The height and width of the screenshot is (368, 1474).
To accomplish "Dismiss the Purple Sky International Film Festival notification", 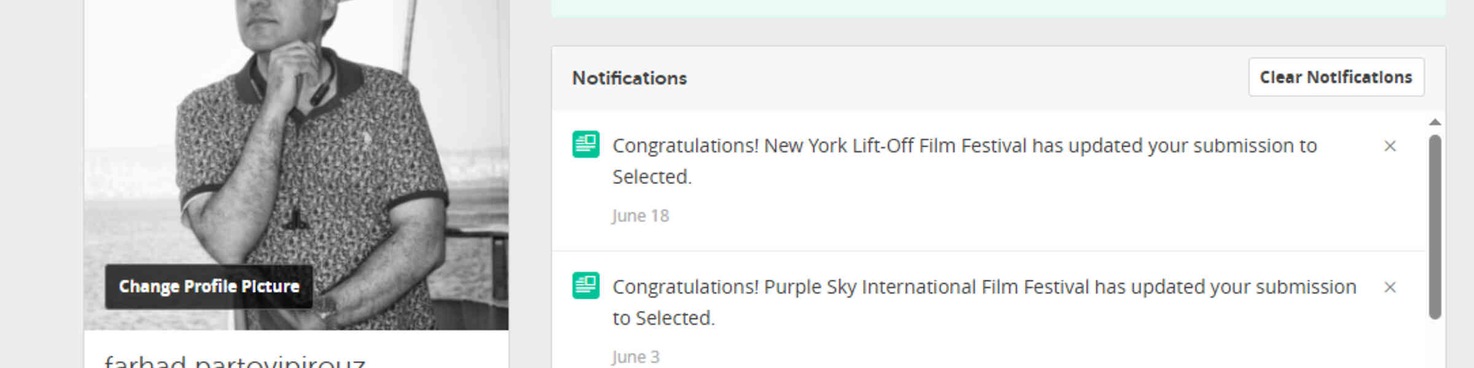I will point(1390,287).
